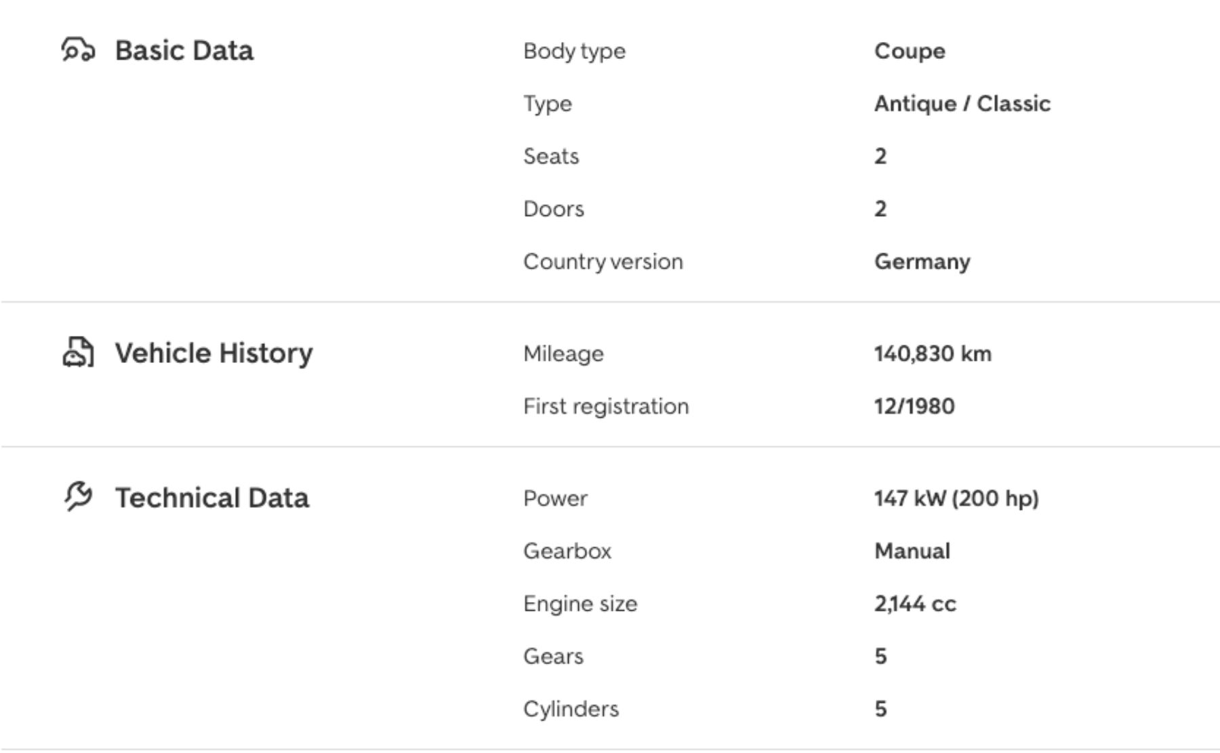Click the Antique / Classic type value
Image resolution: width=1220 pixels, height=753 pixels.
tap(962, 104)
